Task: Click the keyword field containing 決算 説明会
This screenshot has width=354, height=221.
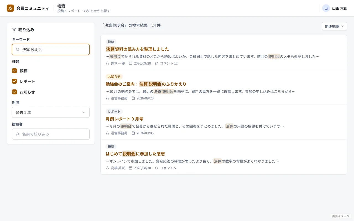Action: [x=51, y=49]
